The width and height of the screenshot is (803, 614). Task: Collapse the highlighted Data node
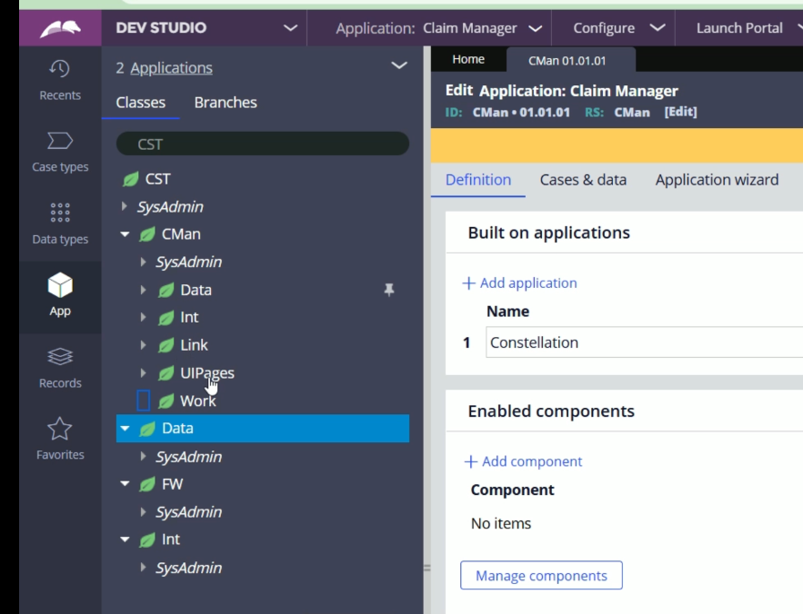tap(125, 429)
